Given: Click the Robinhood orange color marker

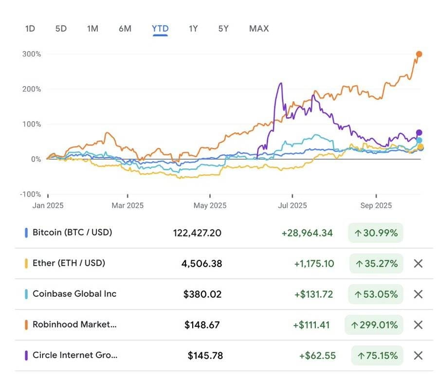Looking at the screenshot, I should coord(26,325).
